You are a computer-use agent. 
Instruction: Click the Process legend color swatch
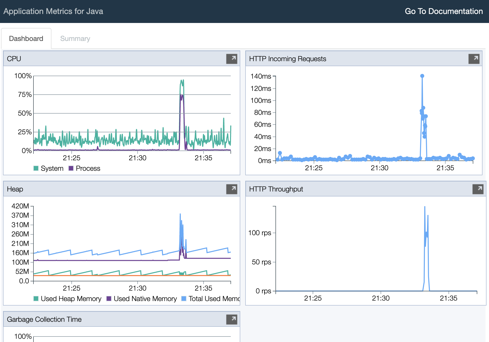pos(71,168)
